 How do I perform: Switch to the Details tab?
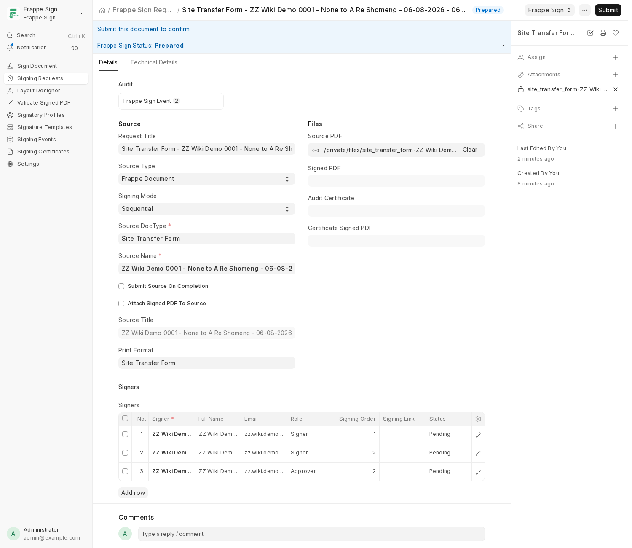(108, 62)
